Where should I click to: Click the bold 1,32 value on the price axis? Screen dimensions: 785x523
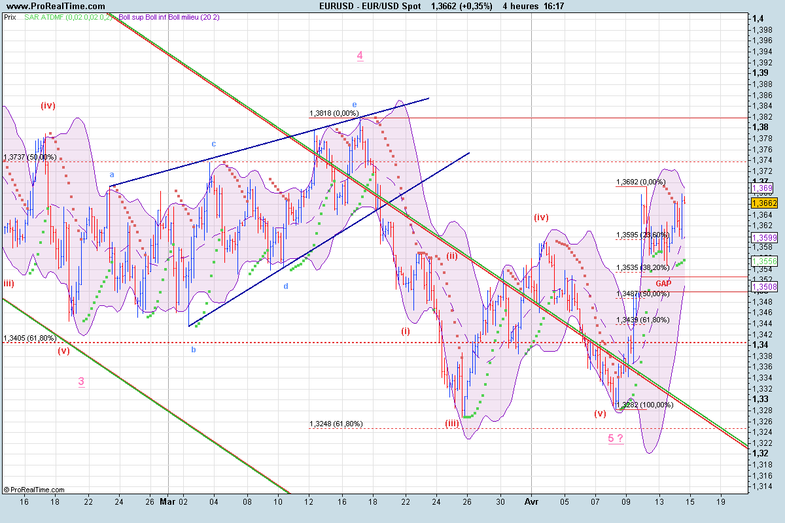click(x=760, y=453)
